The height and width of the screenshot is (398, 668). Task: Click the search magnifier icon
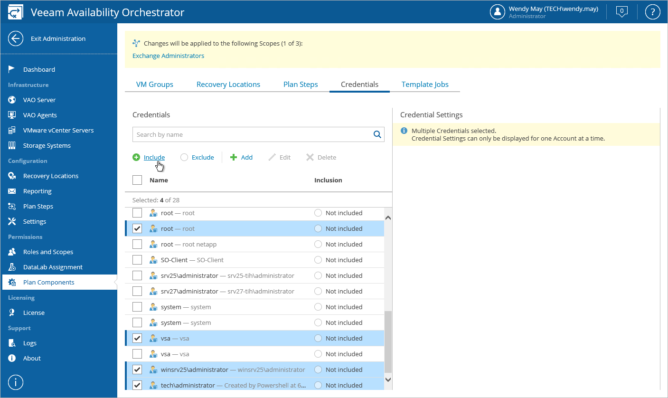(x=377, y=134)
